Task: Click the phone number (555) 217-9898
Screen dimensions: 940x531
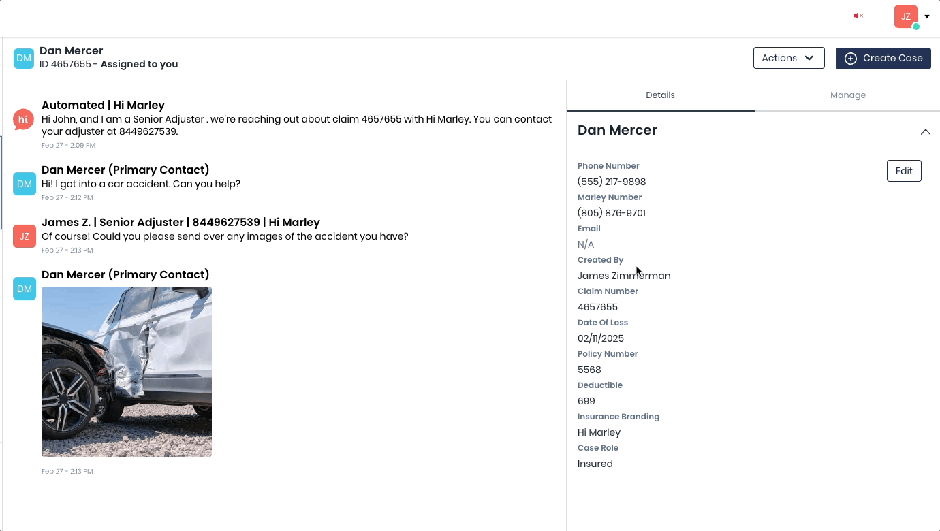Action: [611, 181]
